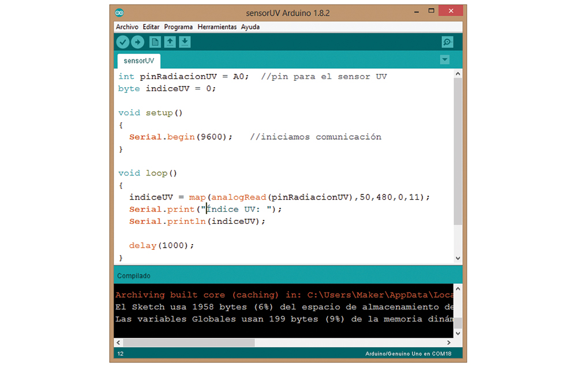Save the sketch with the down-arrow icon
The width and height of the screenshot is (577, 367).
coord(185,42)
